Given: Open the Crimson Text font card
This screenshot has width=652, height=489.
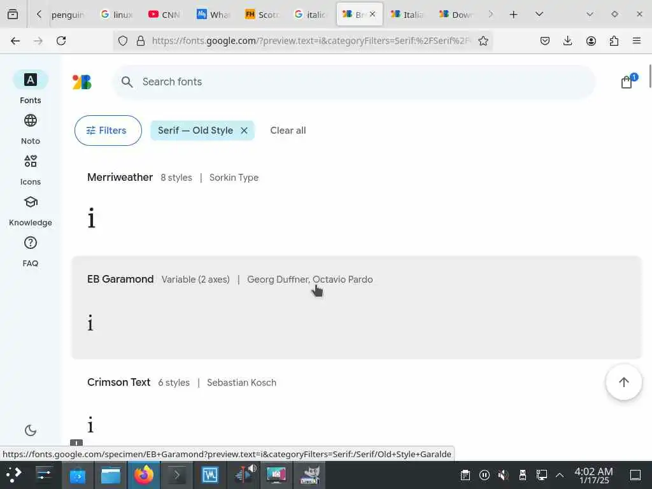Looking at the screenshot, I should coord(356,403).
